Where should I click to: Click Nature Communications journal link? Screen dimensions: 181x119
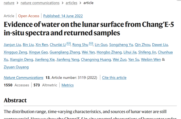coord(24,78)
